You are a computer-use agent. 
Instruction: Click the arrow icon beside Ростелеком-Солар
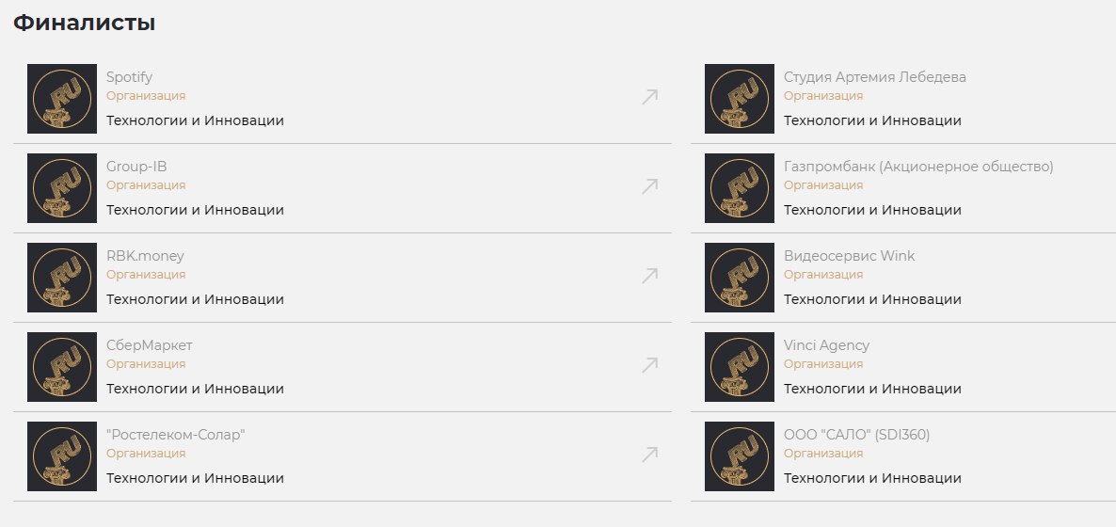(x=649, y=455)
